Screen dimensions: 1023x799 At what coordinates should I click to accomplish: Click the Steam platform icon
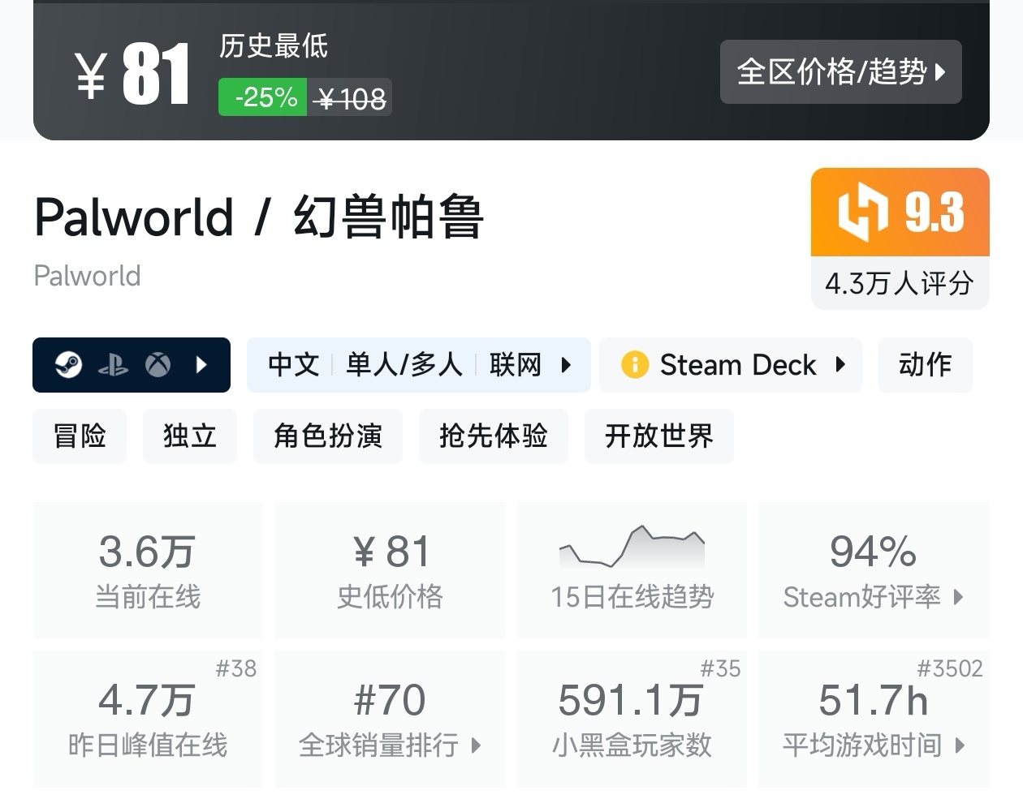68,365
